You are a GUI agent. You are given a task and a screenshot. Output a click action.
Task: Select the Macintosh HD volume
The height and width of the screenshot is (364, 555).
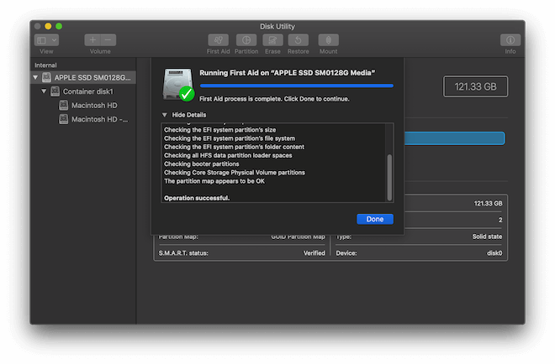click(x=83, y=105)
